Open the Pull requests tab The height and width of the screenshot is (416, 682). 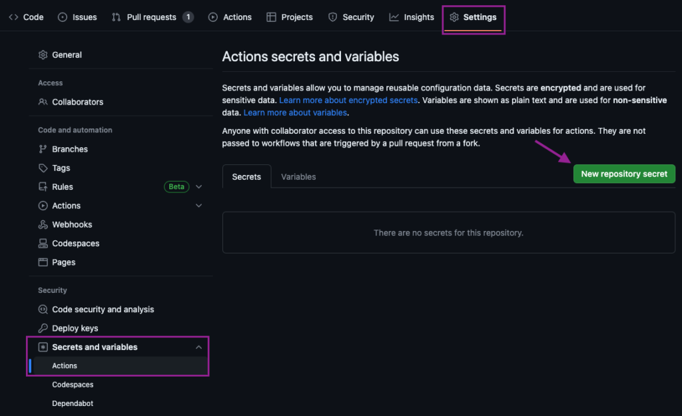[x=153, y=17]
